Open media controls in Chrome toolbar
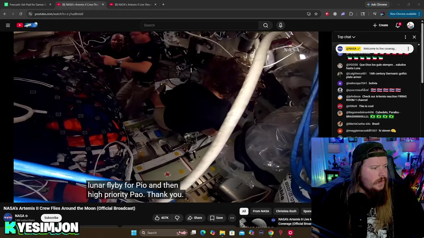 (375, 14)
